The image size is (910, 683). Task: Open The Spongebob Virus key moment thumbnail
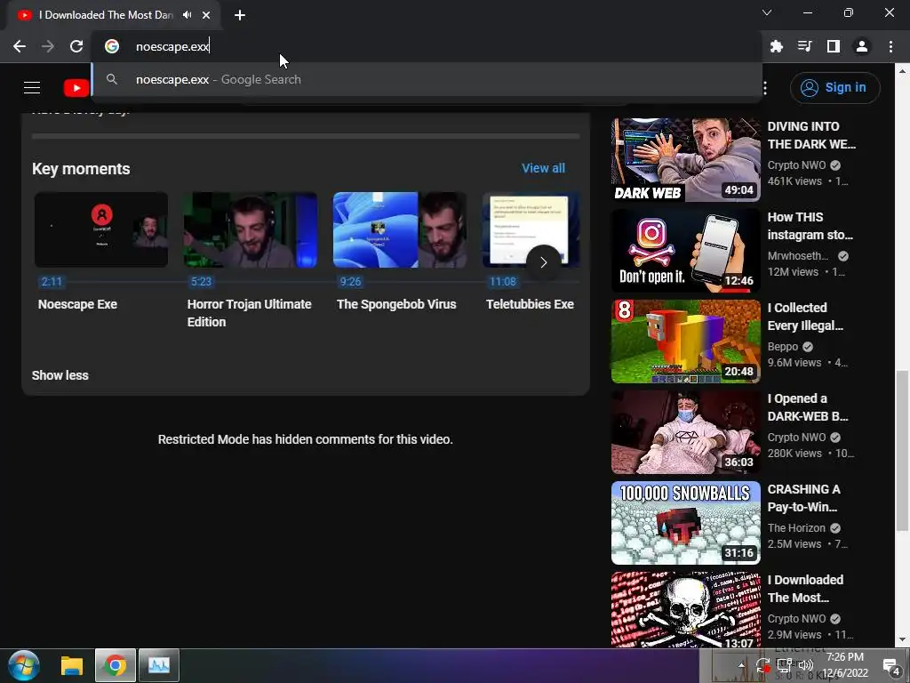coord(400,230)
